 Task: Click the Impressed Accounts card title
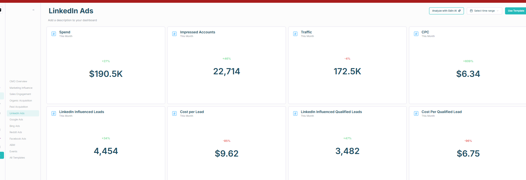tap(198, 32)
